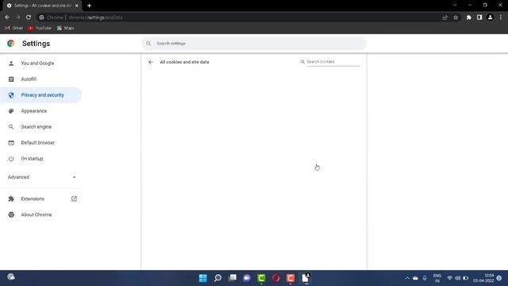Image resolution: width=508 pixels, height=286 pixels.
Task: Go back from All cookies and site data
Action: 151,62
